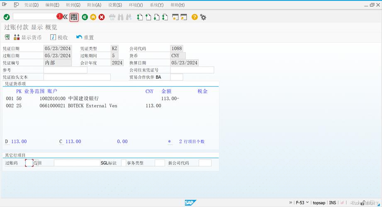Jump to first page icon

[140, 17]
